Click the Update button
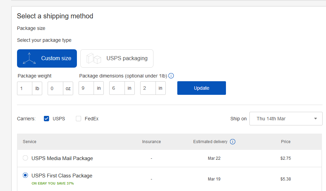This screenshot has height=191, width=326. 201,88
